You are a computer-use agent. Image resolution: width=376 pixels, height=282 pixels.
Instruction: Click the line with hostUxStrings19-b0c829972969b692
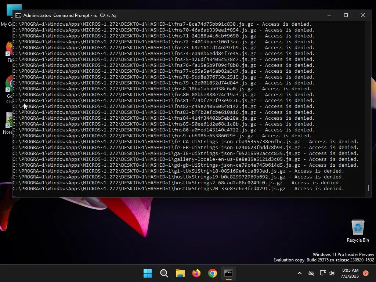tap(178, 177)
